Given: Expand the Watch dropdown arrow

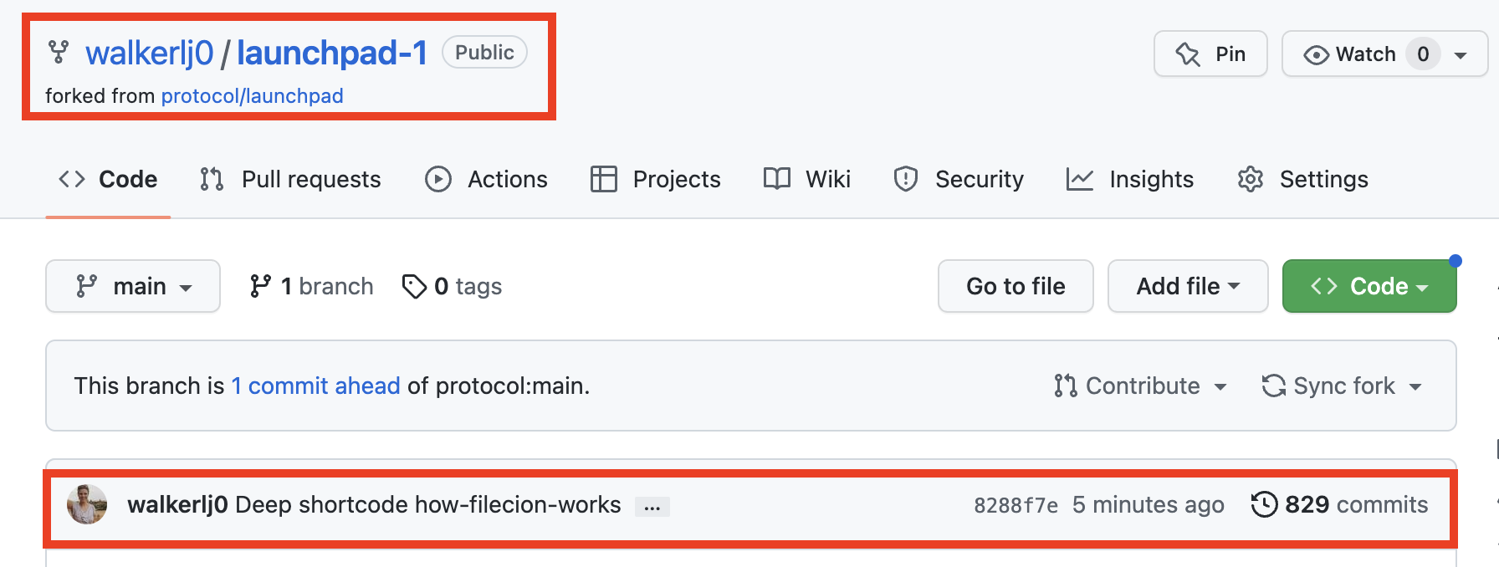Looking at the screenshot, I should [x=1461, y=55].
